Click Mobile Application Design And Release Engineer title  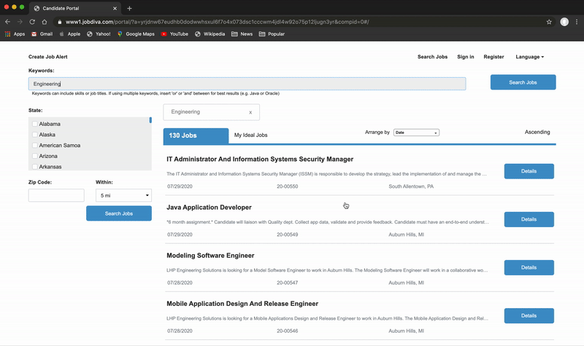pyautogui.click(x=242, y=304)
